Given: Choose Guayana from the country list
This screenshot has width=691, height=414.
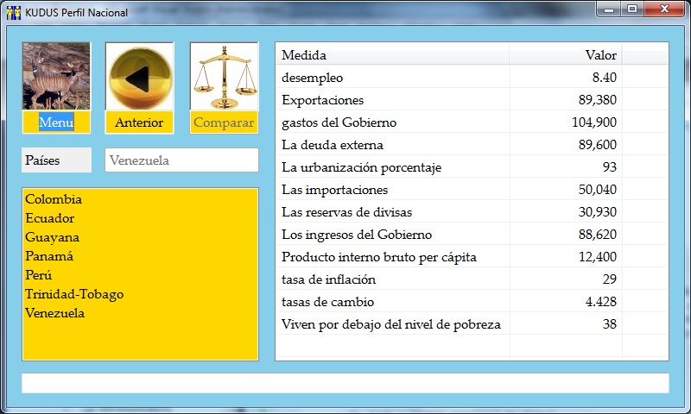Looking at the screenshot, I should tap(53, 237).
